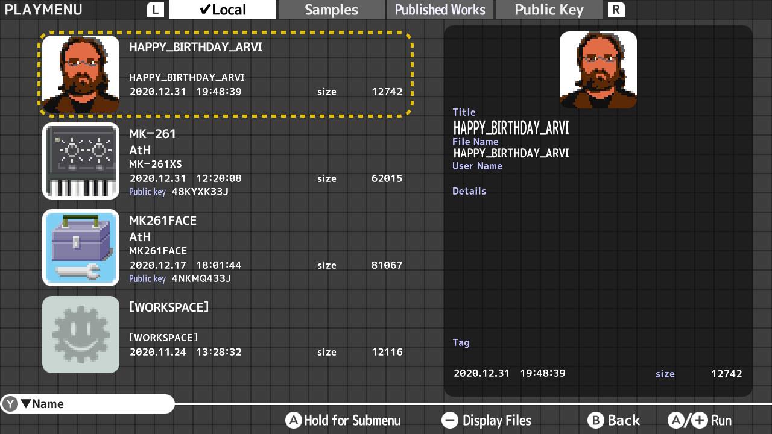Screen dimensions: 772x434
Task: Click the Tag label
Action: pos(461,342)
